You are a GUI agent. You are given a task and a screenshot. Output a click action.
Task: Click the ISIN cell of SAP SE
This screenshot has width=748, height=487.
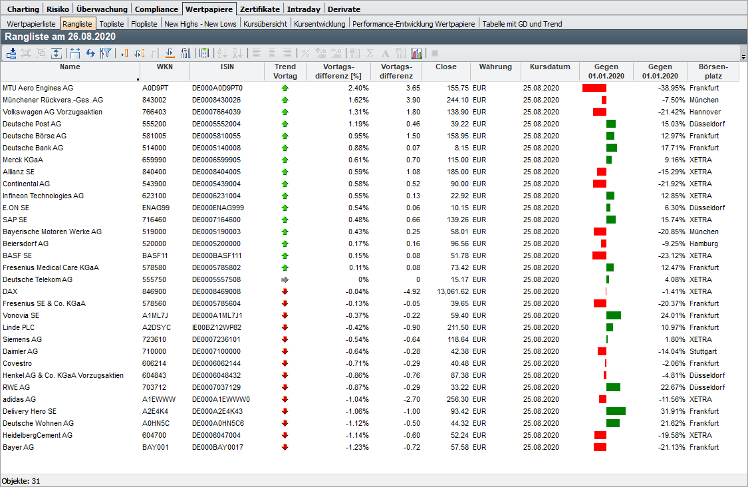[217, 220]
